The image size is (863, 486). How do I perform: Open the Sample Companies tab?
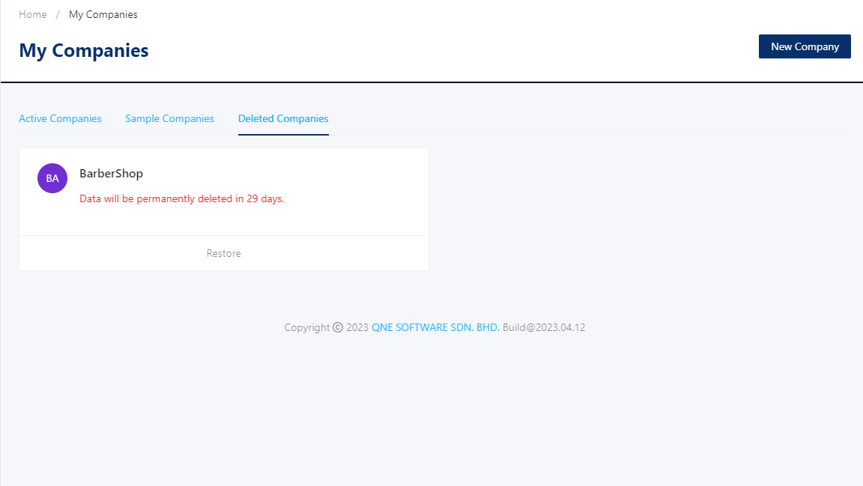[x=169, y=119]
